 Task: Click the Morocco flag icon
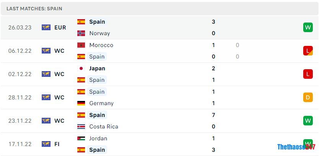click(x=81, y=45)
